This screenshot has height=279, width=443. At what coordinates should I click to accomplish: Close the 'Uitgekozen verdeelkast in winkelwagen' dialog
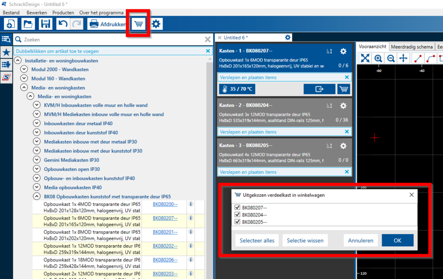click(411, 195)
